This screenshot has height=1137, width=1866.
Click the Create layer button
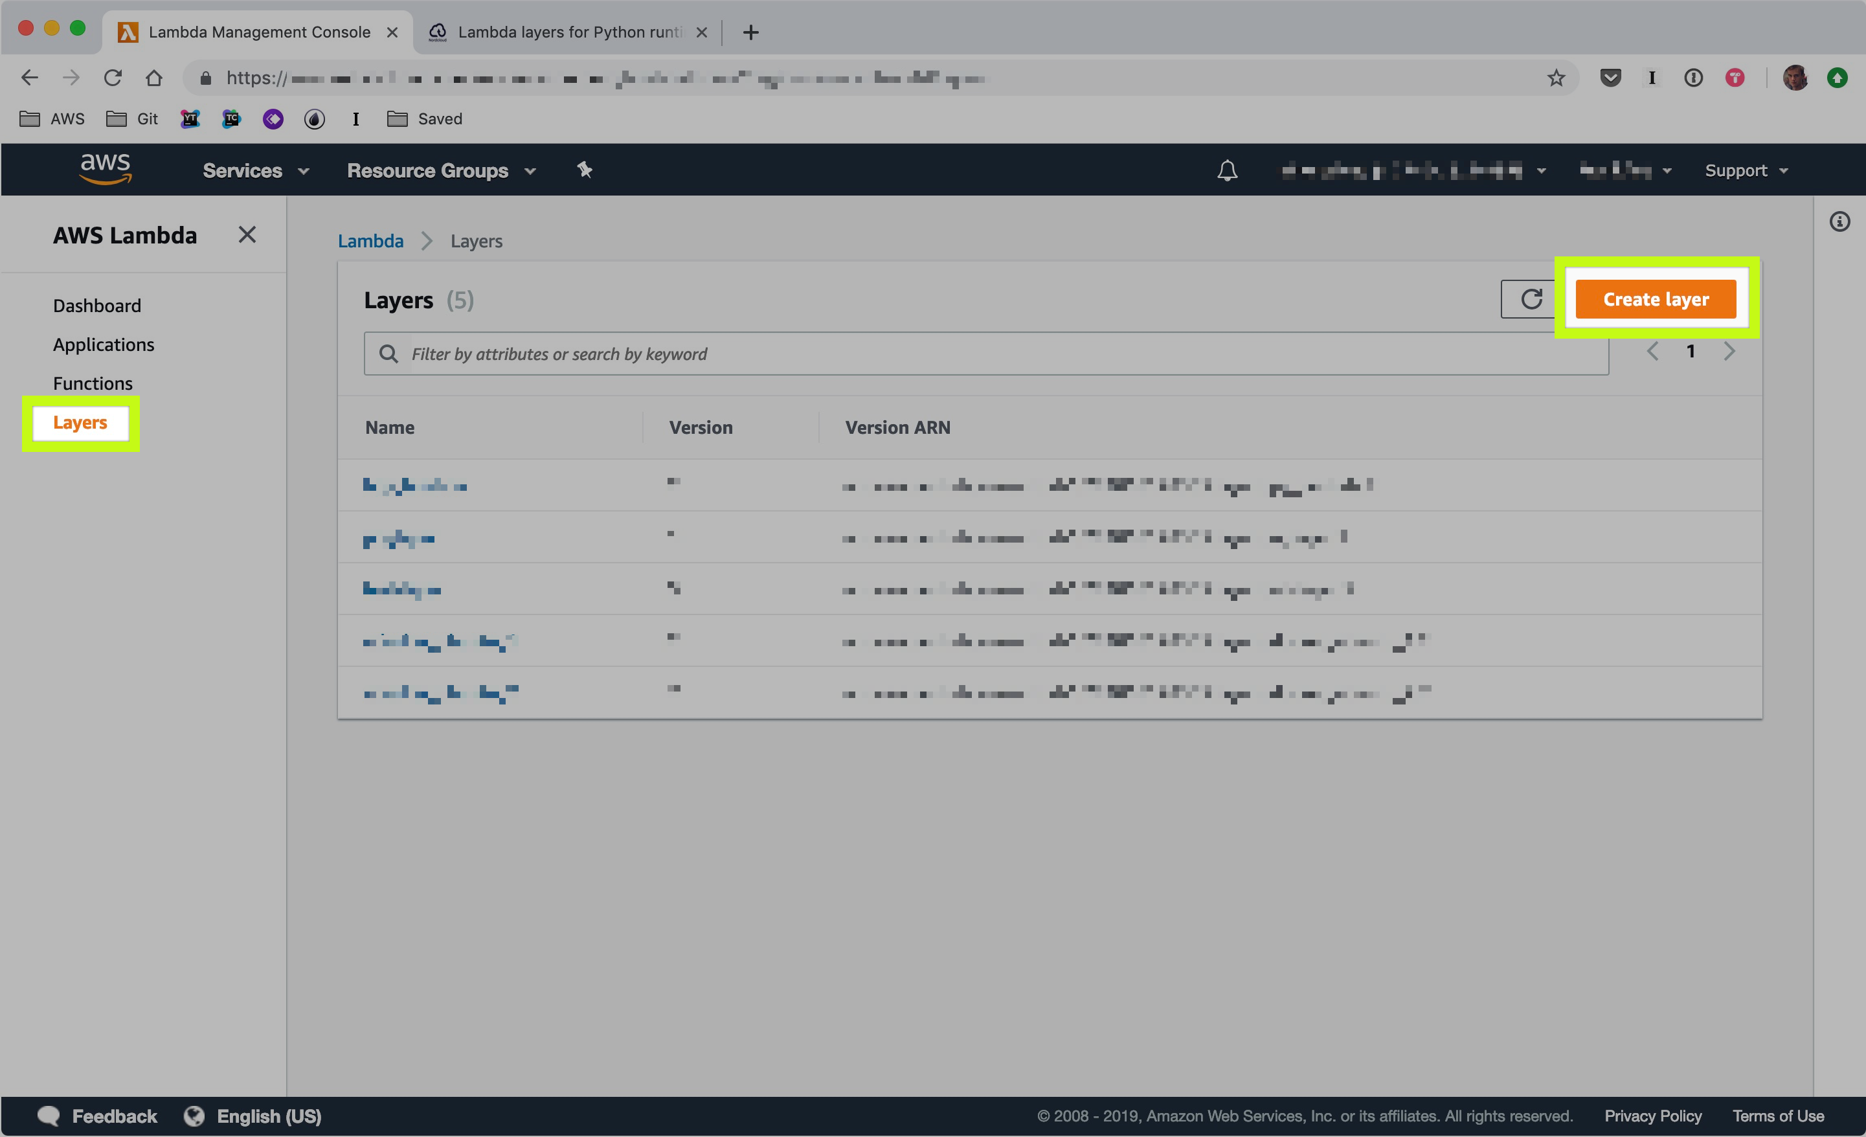point(1655,299)
